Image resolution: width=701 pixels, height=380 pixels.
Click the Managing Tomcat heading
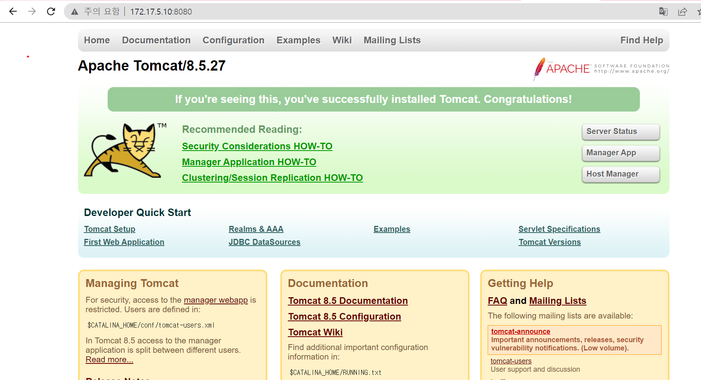132,283
